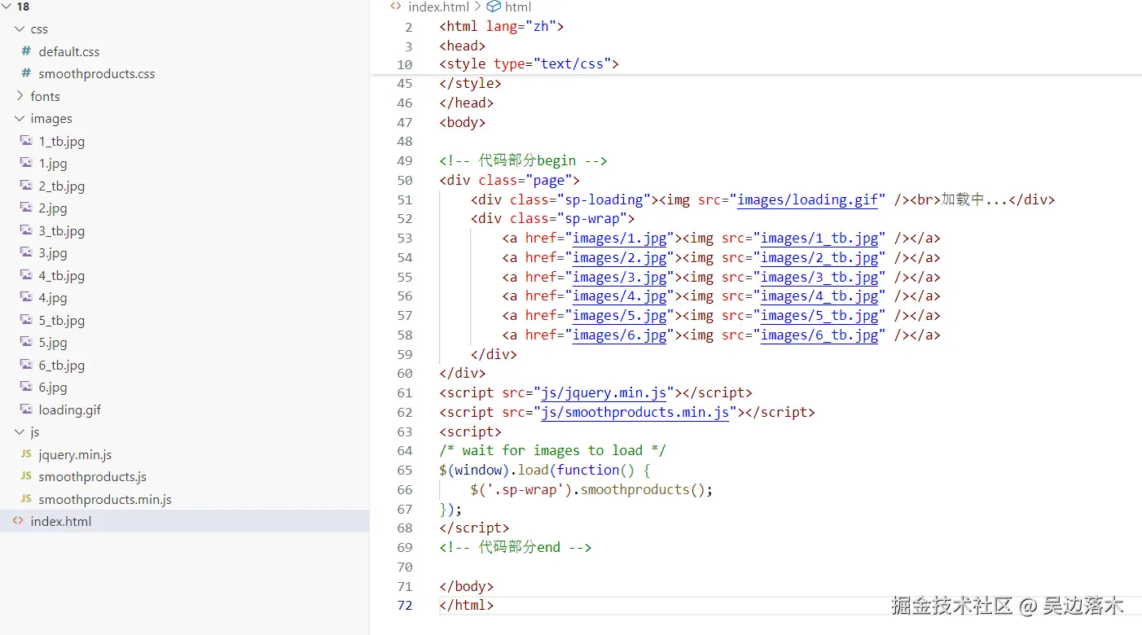Click the sticky header line <html lang="zh">

coord(502,26)
